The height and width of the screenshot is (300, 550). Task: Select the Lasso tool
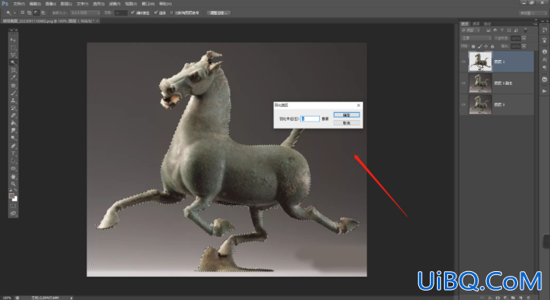click(x=13, y=55)
